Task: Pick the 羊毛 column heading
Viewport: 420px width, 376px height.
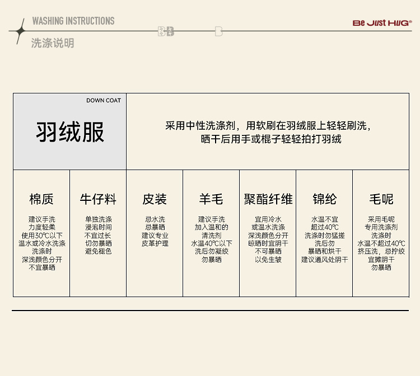Action: 211,199
